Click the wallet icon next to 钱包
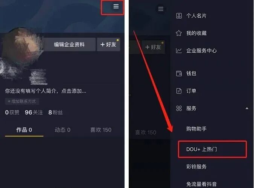The width and height of the screenshot is (254, 188). click(x=179, y=73)
